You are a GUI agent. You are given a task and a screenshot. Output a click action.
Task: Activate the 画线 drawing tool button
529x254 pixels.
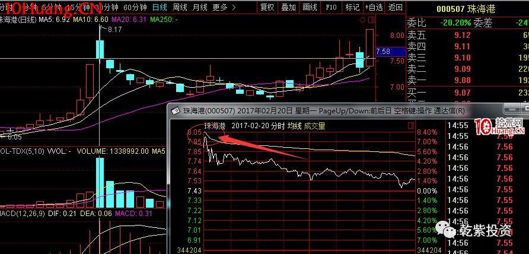[310, 7]
